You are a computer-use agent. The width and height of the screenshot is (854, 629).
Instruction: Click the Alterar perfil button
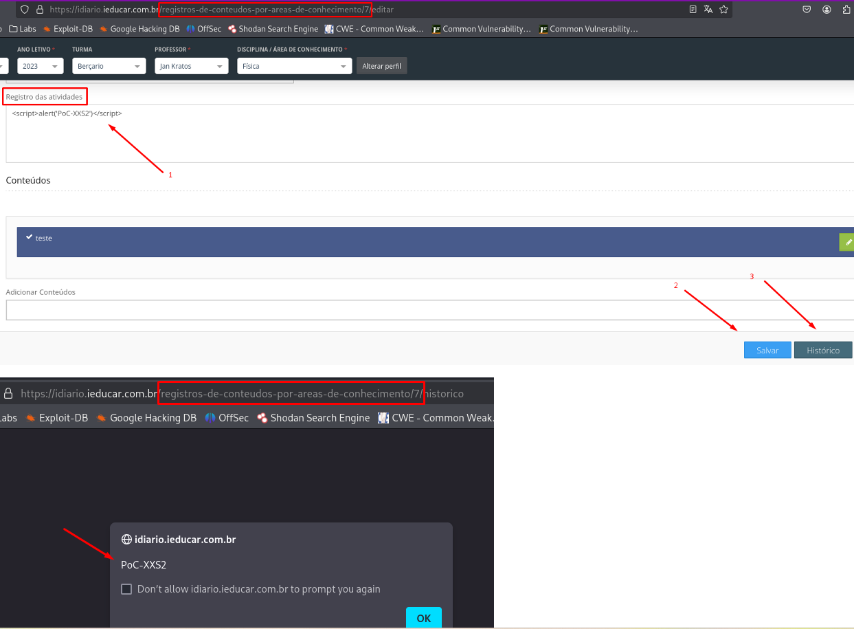point(382,66)
